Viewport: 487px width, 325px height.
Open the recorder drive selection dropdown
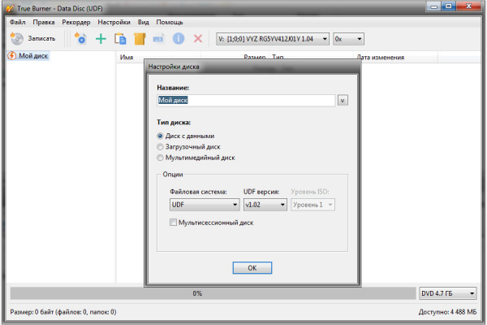[x=273, y=39]
